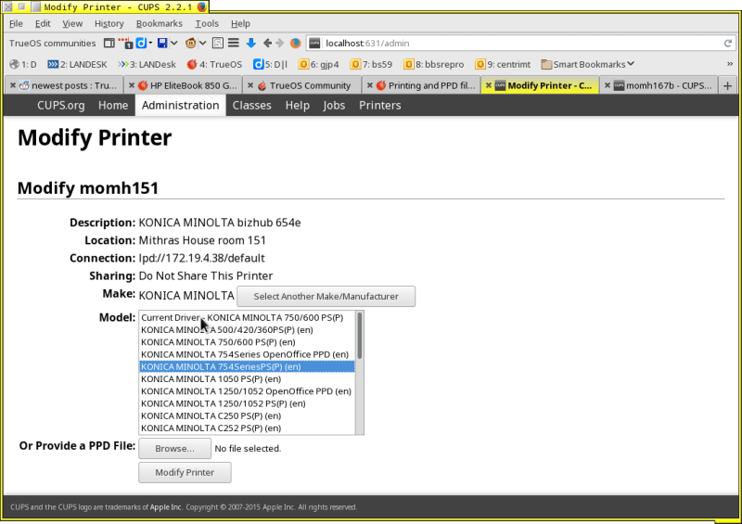Open the '4: TrueOS' bookmark
Viewport: 742px width, 524px height.
point(214,64)
